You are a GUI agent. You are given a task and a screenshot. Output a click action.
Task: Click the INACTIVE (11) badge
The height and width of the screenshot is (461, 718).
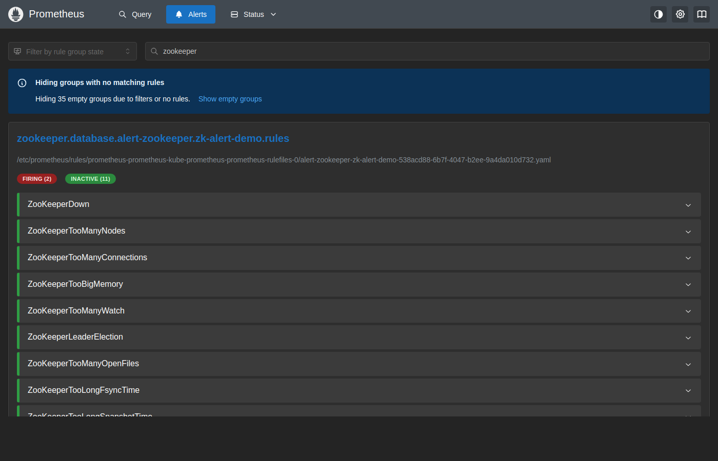tap(90, 179)
